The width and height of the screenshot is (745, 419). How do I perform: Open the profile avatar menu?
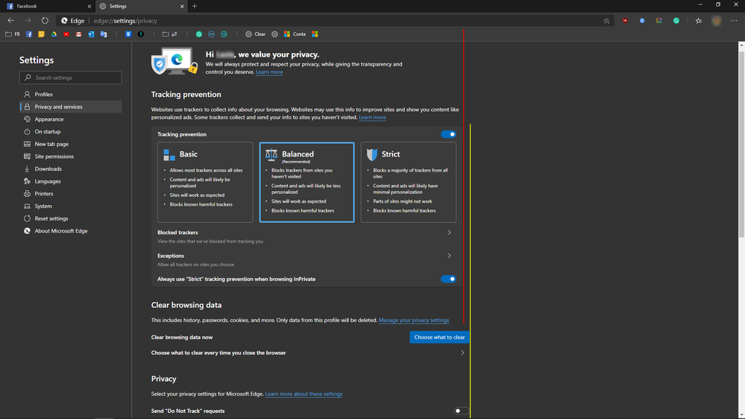[717, 21]
